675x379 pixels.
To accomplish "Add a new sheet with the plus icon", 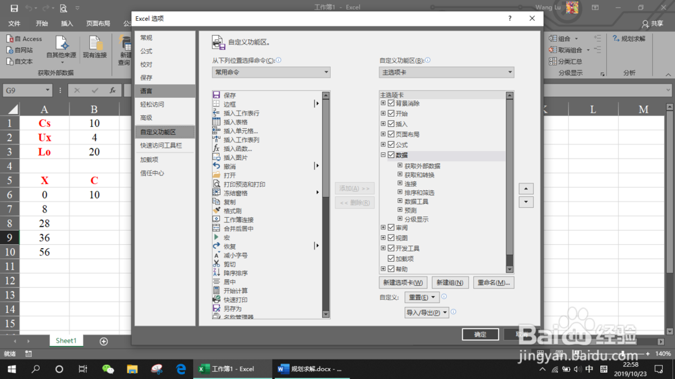I will coord(104,341).
